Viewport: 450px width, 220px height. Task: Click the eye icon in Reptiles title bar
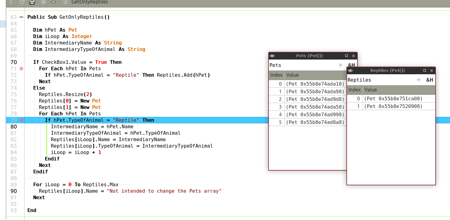coord(351,71)
